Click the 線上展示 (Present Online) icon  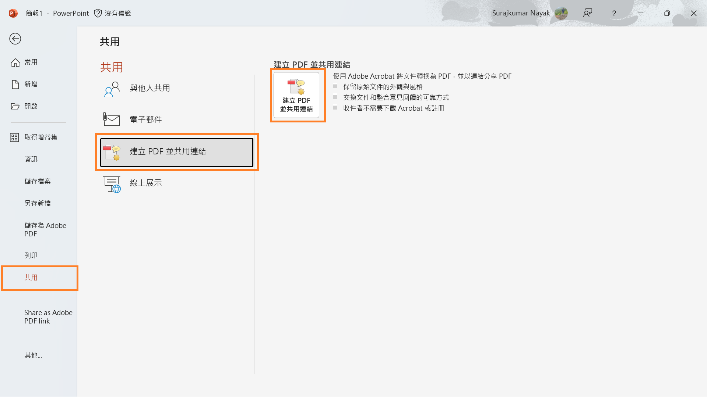pos(112,184)
